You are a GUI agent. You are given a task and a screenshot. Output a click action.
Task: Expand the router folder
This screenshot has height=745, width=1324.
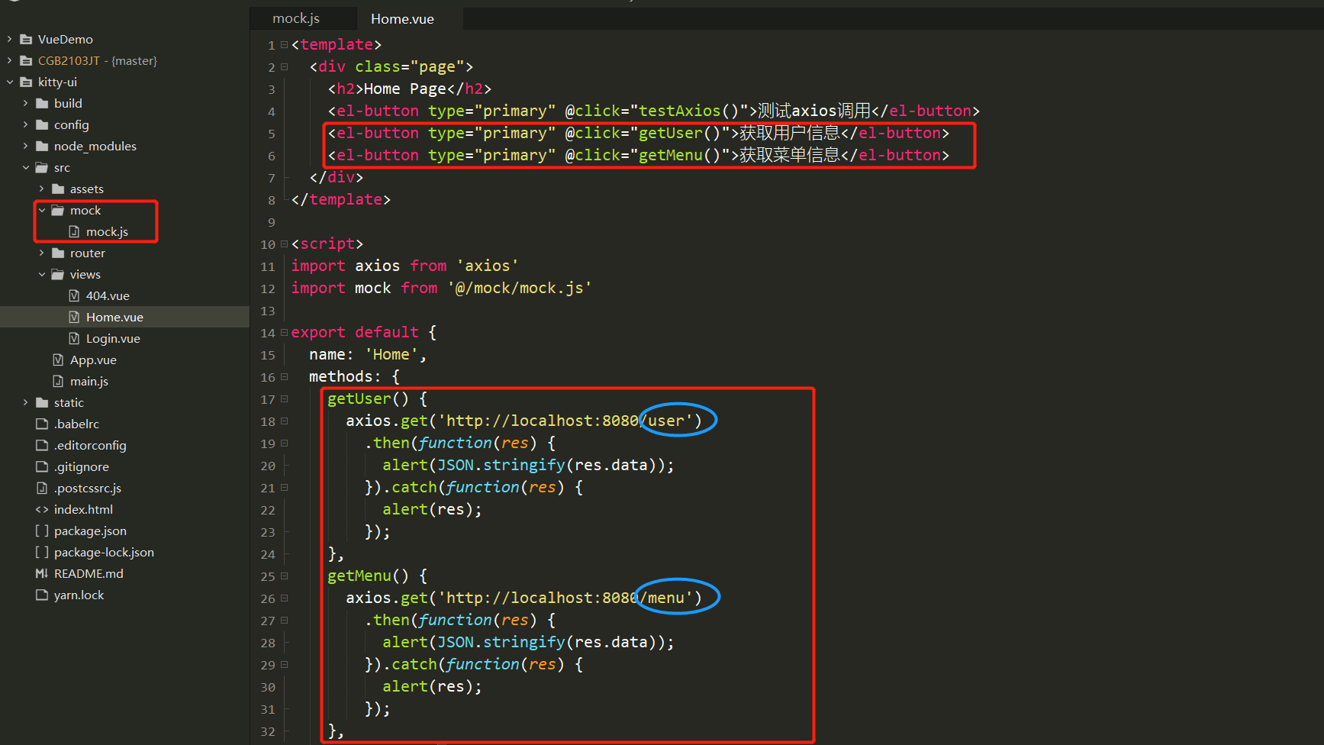pyautogui.click(x=42, y=253)
